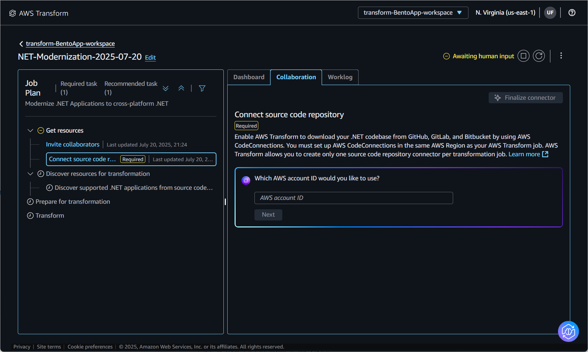Click the Connect source code repository heading
This screenshot has height=352, width=588.
click(289, 115)
